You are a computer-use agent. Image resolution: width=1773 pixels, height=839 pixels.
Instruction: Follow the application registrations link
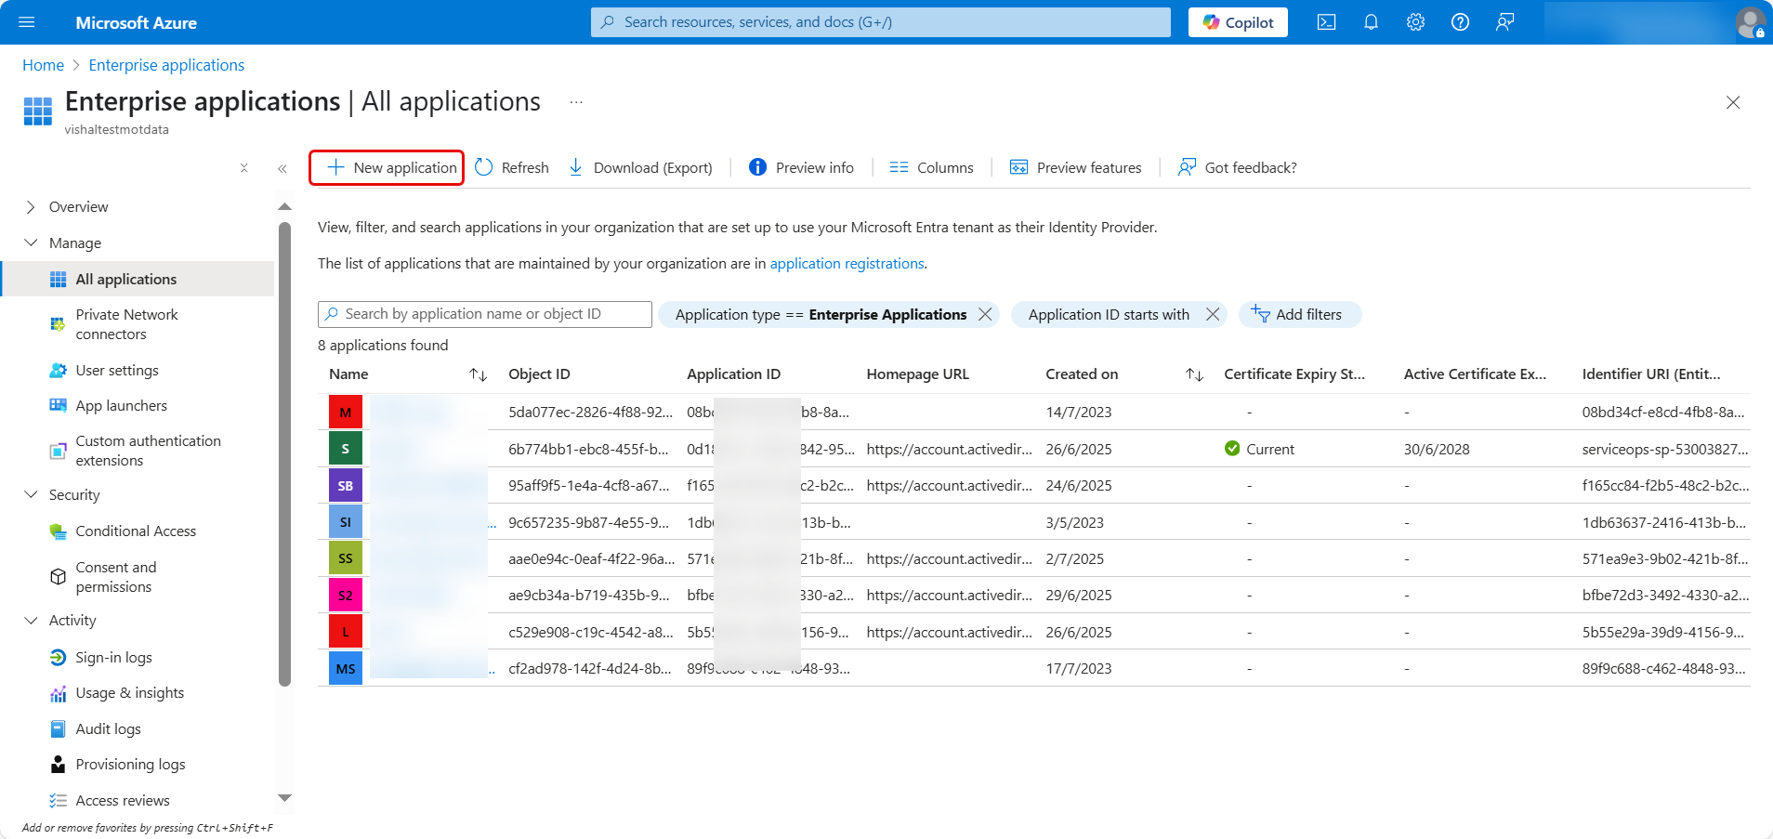847,264
